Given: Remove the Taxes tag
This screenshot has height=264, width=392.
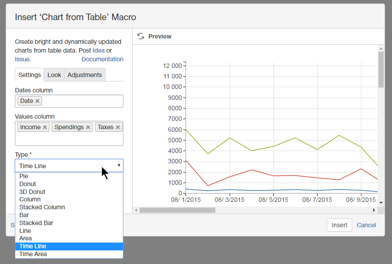Looking at the screenshot, I should click(118, 127).
